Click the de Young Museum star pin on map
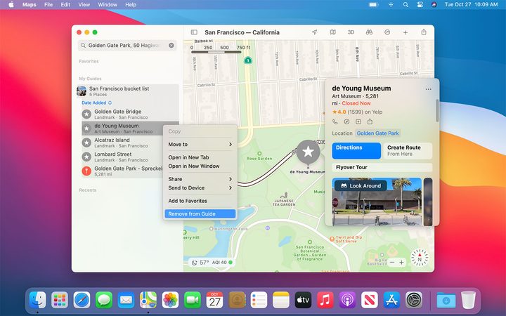The height and width of the screenshot is (316, 506). click(x=309, y=152)
